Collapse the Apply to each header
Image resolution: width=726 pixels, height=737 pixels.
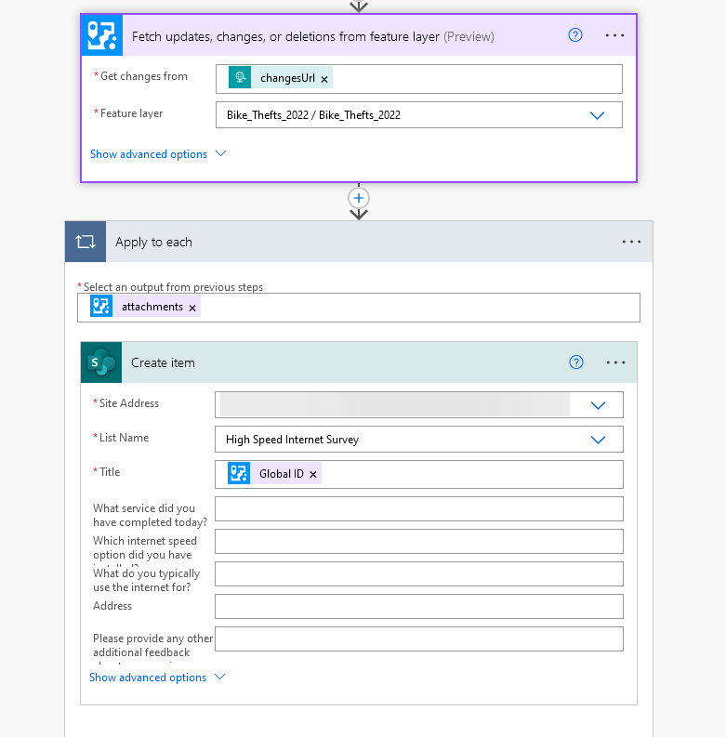click(363, 242)
